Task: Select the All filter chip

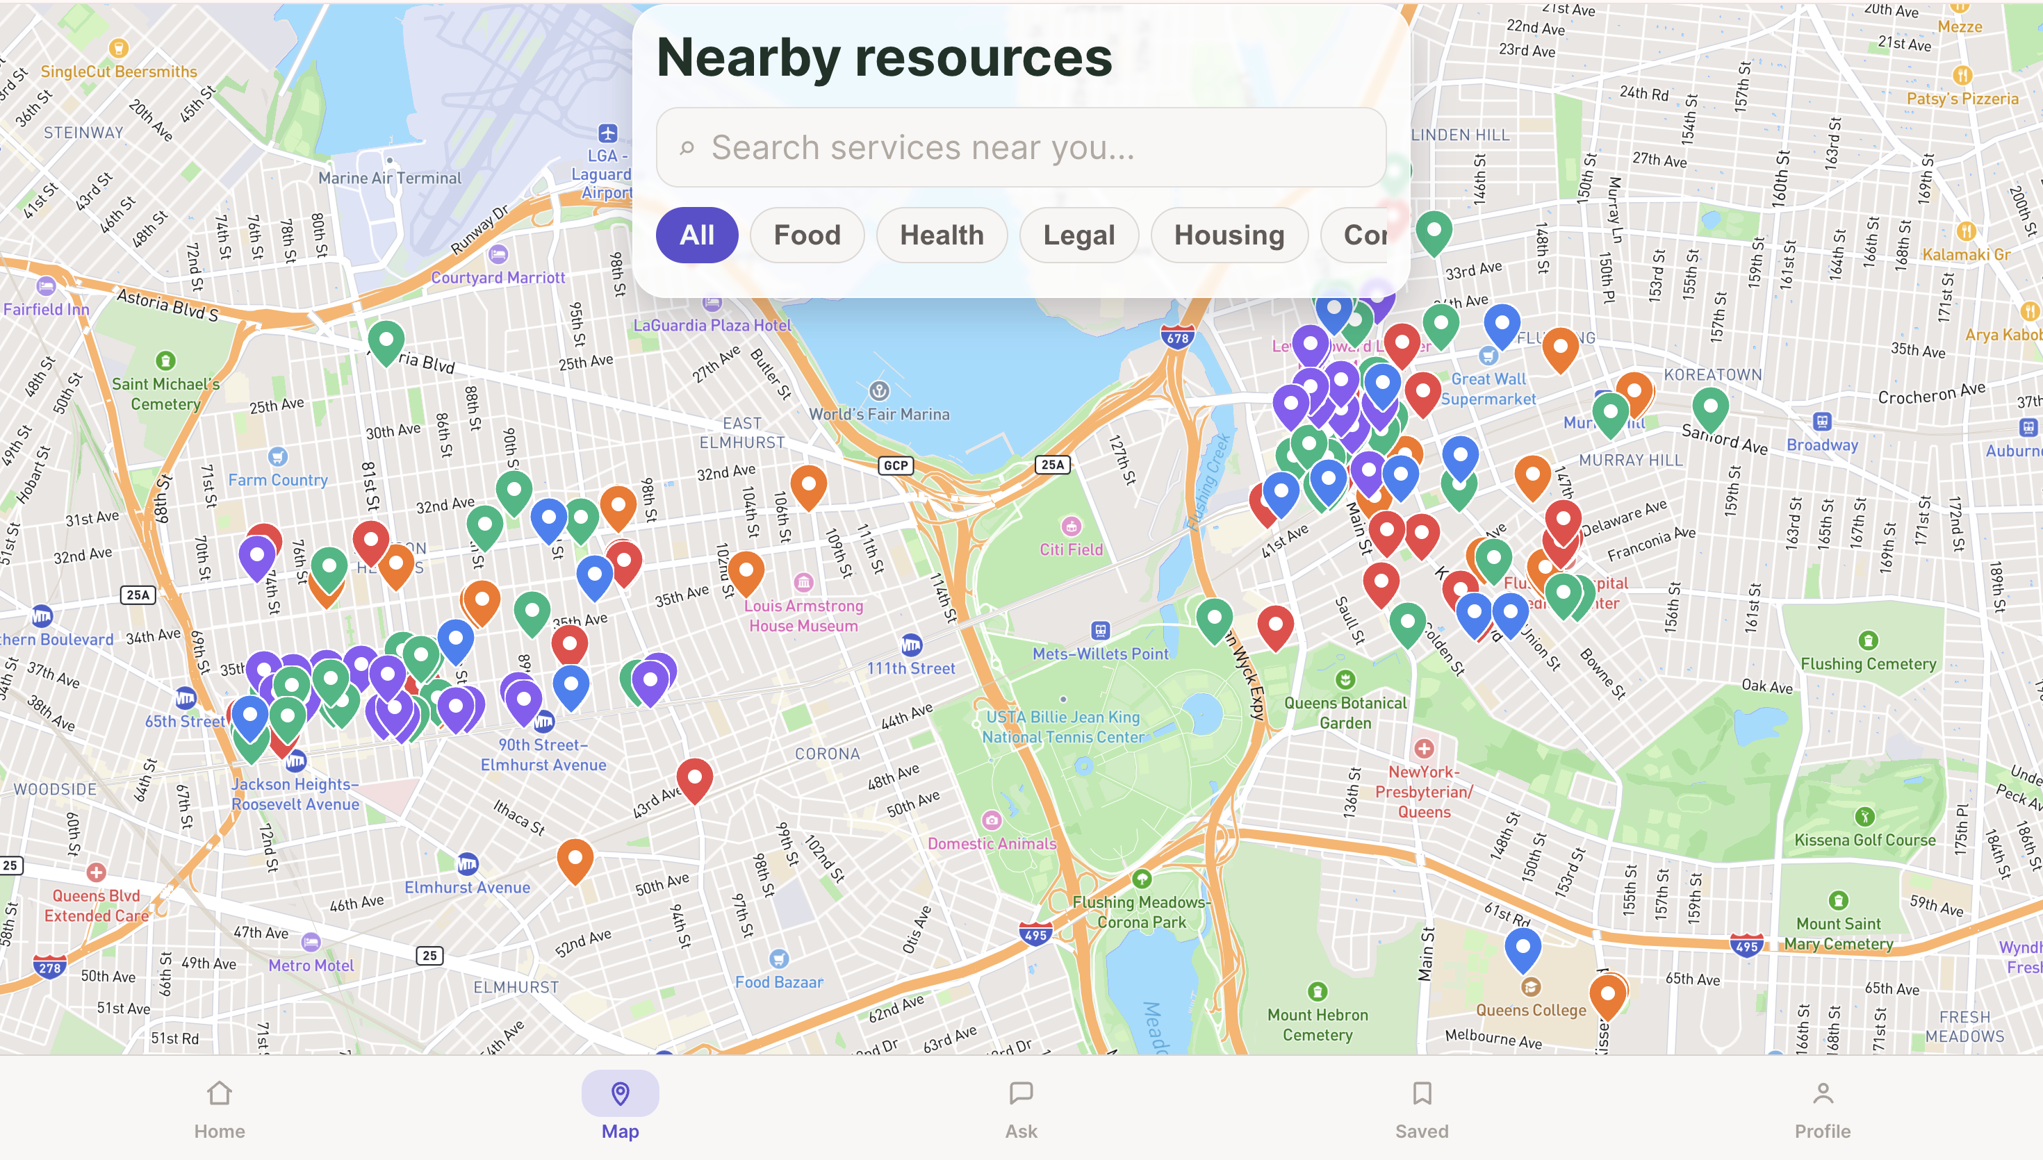Action: (696, 235)
